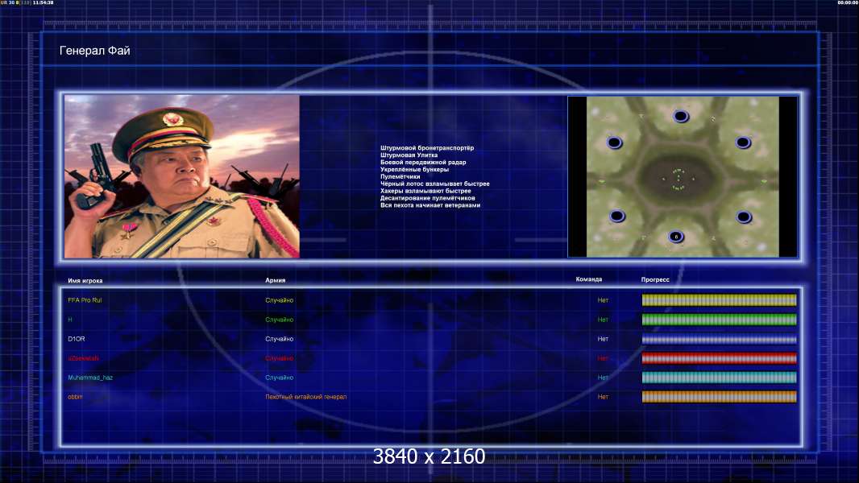Click the yellow progress bar of FFA Pro Rul
Viewport: 859px width, 483px height.
[x=719, y=299]
